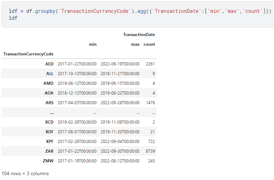Select the ZAR row label
274x180 pixels.
point(49,151)
